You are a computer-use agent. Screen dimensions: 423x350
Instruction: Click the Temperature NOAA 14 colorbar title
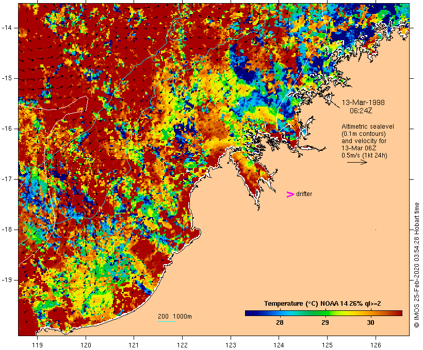pyautogui.click(x=322, y=303)
